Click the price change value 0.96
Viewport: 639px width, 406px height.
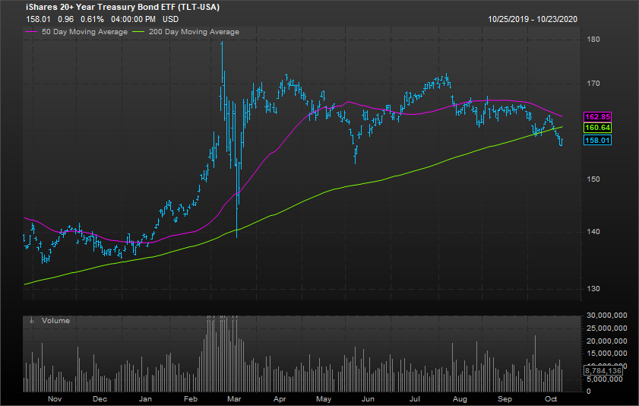coord(65,19)
